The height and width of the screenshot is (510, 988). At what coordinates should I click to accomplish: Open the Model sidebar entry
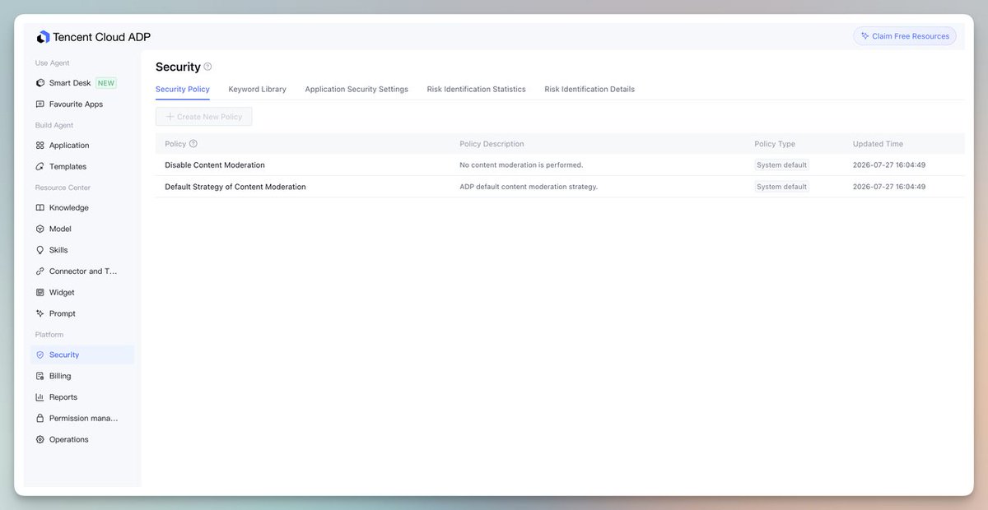tap(82, 229)
